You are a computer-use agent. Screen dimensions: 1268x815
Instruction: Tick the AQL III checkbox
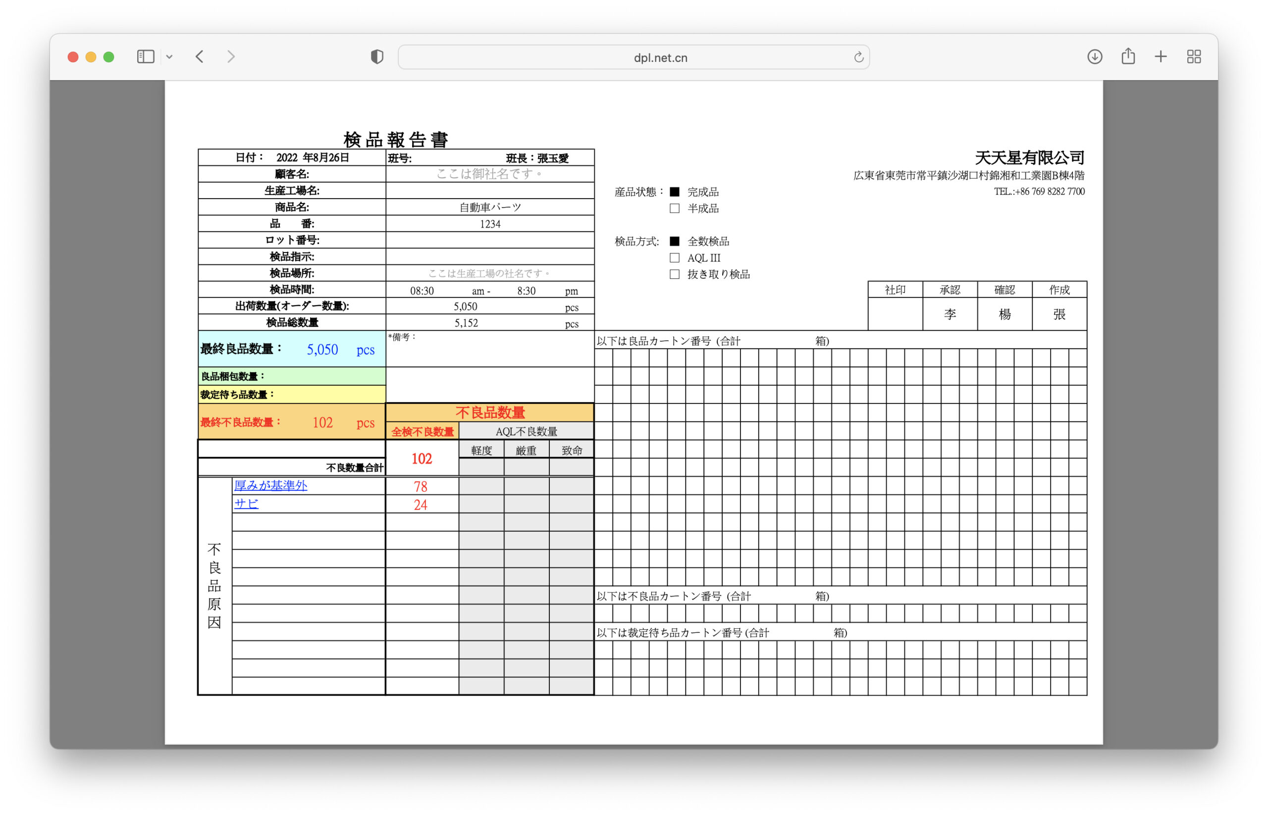point(675,258)
